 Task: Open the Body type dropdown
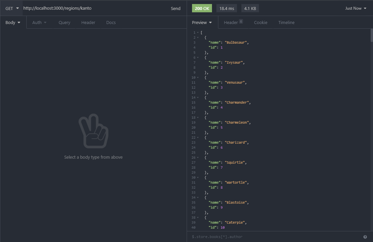(x=12, y=22)
